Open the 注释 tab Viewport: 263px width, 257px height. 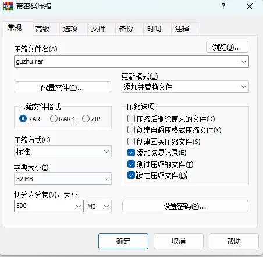tap(182, 29)
